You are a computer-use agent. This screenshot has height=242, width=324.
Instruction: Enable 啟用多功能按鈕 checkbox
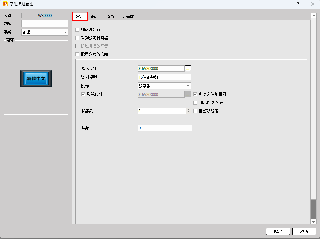point(77,54)
